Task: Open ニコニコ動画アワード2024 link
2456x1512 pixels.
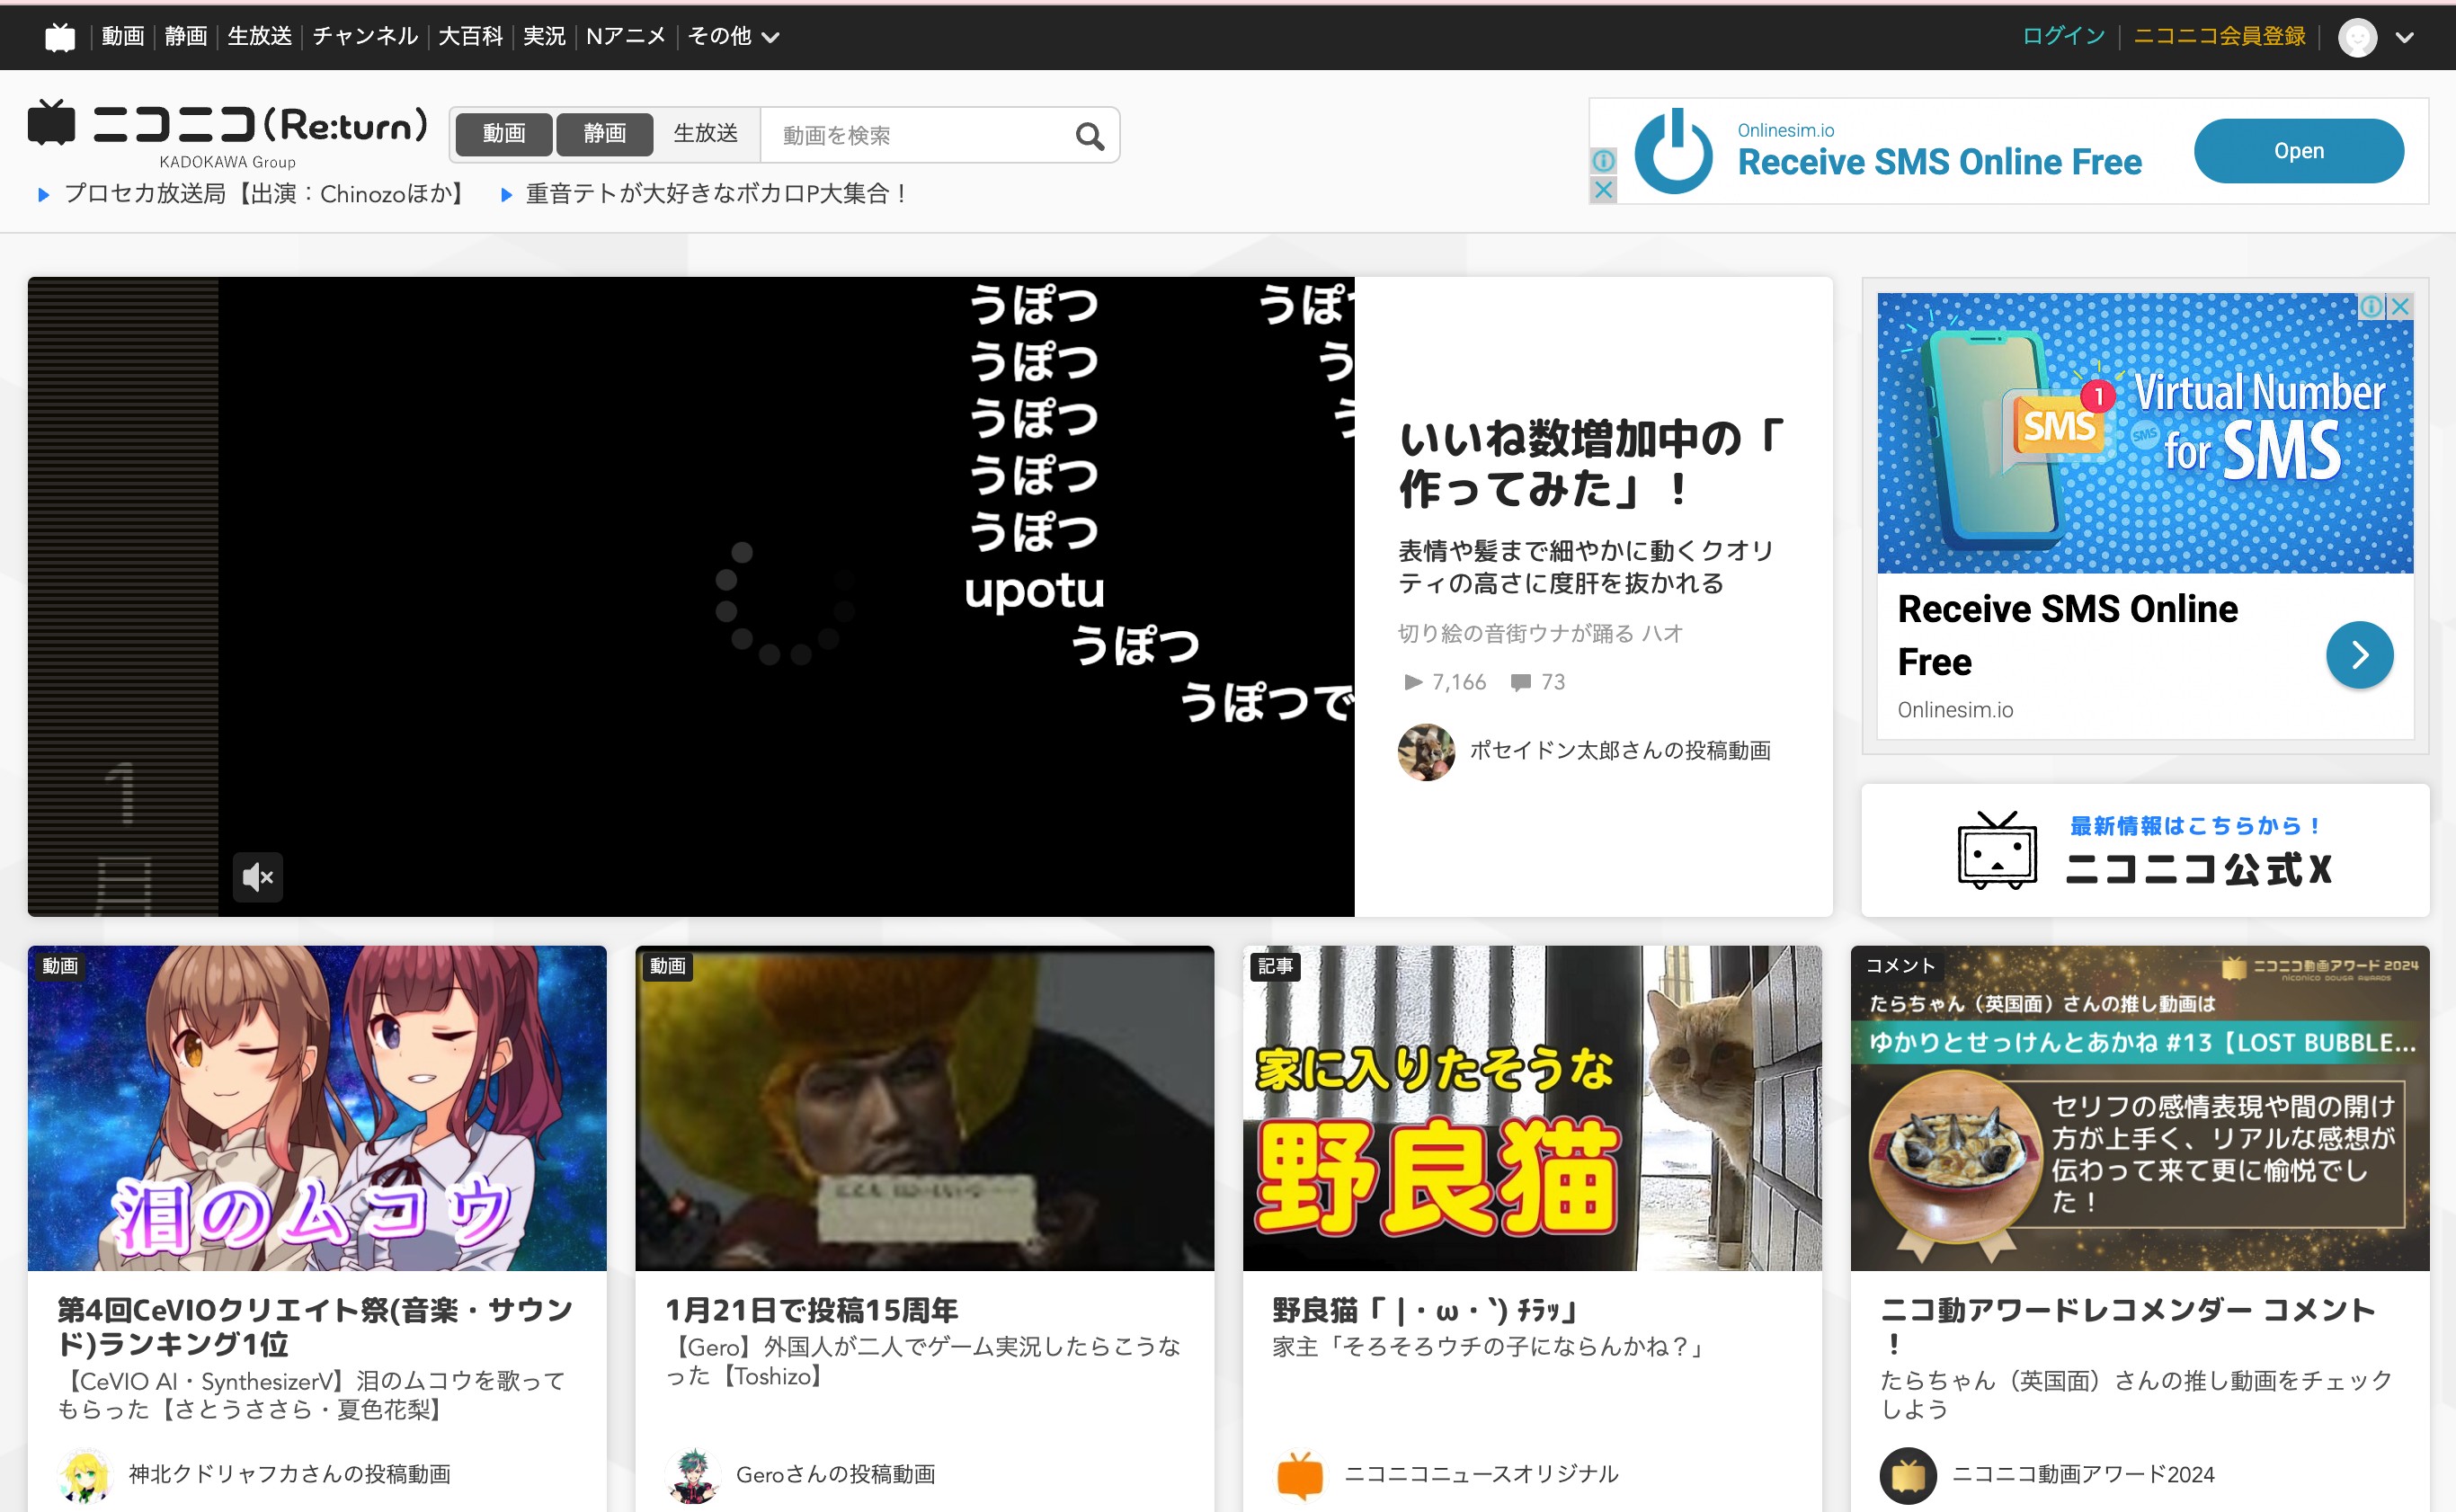Action: pos(2083,1474)
